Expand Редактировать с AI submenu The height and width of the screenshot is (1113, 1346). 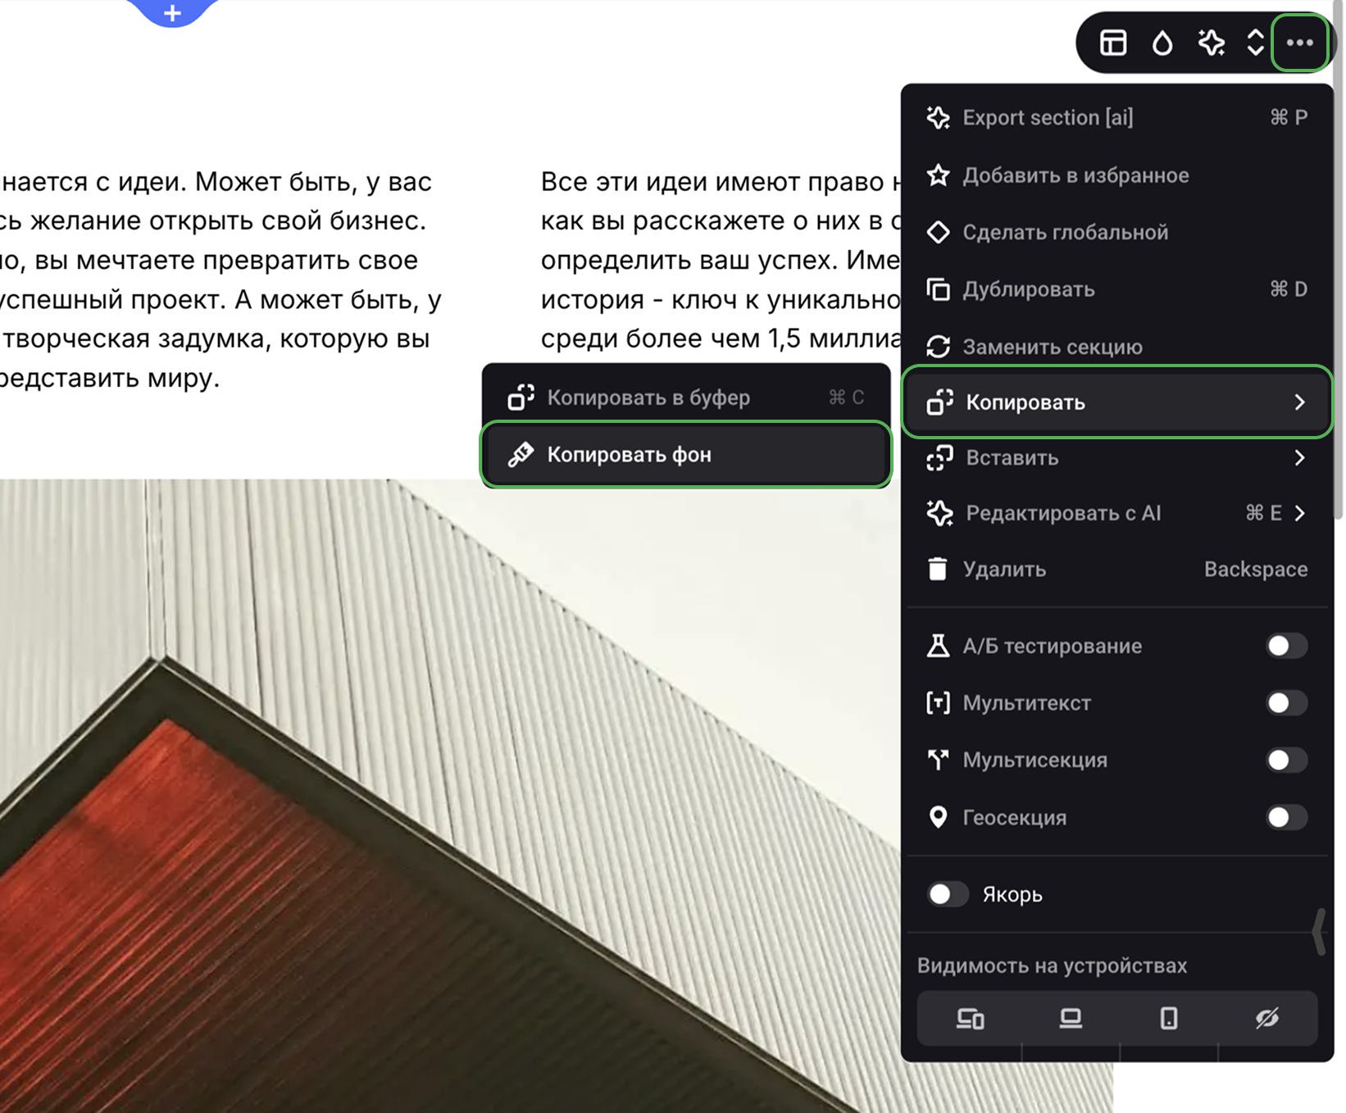coord(1116,513)
